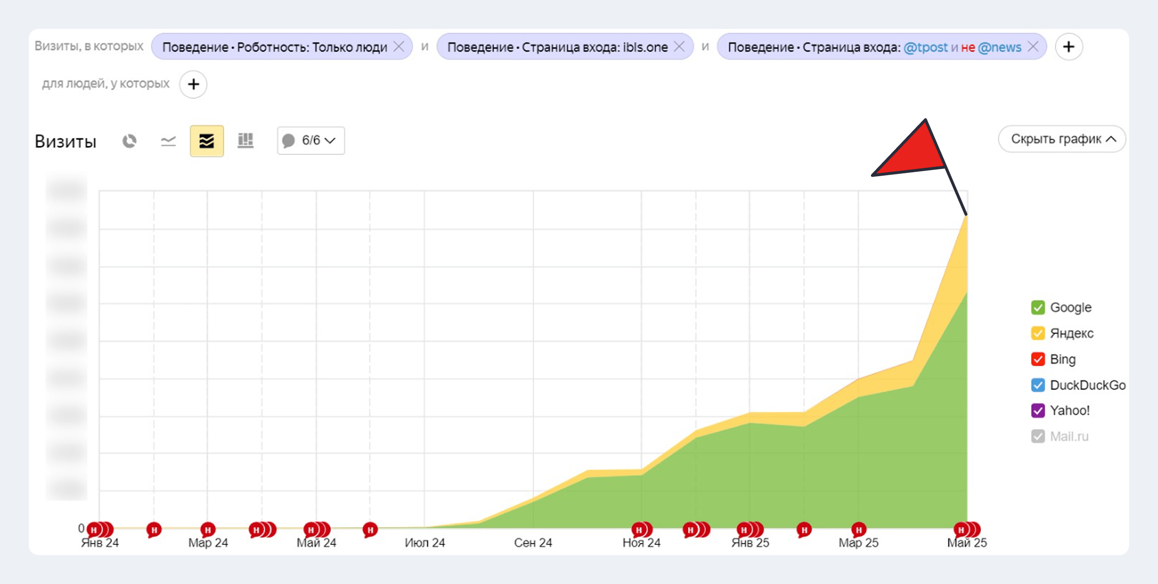Image resolution: width=1158 pixels, height=584 pixels.
Task: Toggle the Яндекс series checkbox
Action: (1038, 334)
